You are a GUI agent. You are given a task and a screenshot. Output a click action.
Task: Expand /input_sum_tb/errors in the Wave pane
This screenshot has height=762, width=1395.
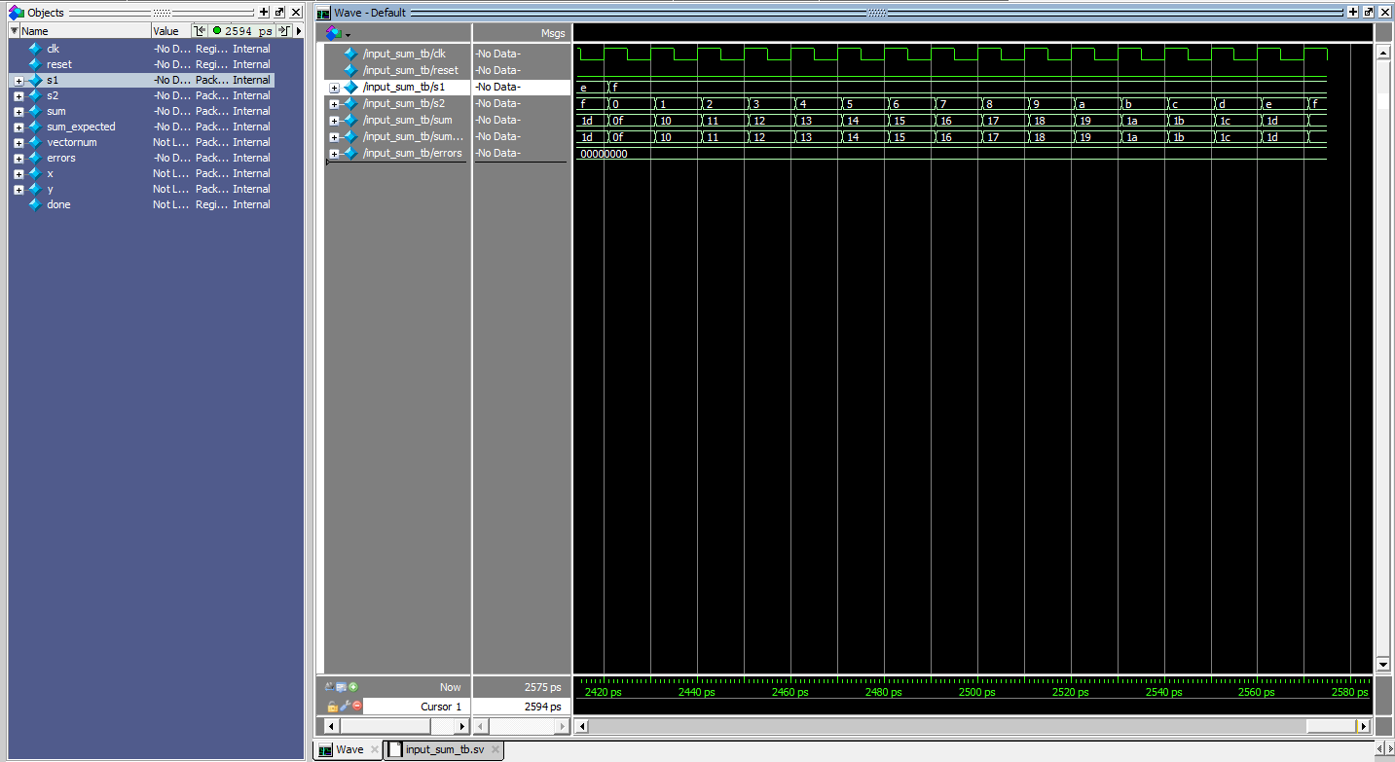334,154
